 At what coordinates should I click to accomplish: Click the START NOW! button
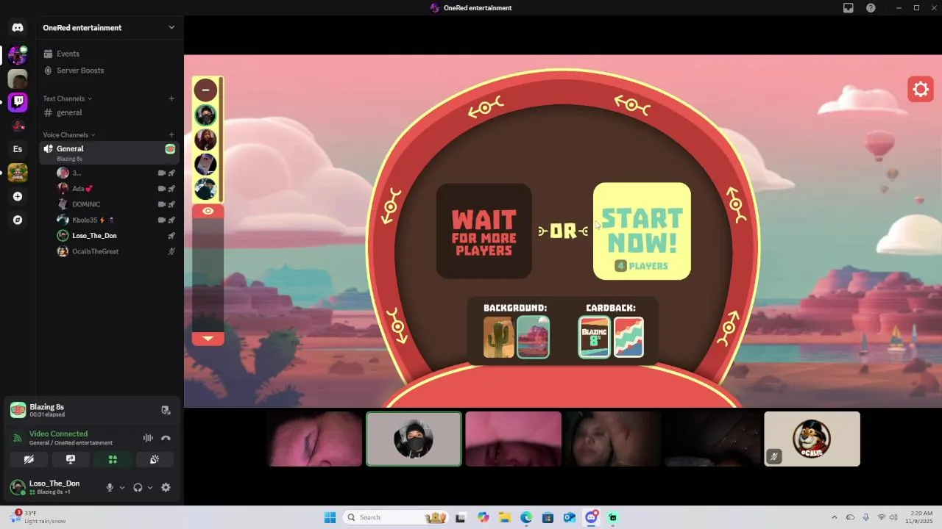pos(642,231)
